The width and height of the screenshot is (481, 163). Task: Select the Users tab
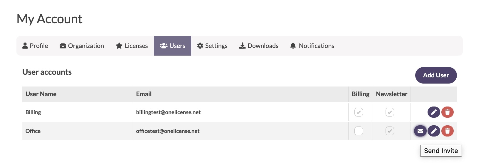click(172, 46)
